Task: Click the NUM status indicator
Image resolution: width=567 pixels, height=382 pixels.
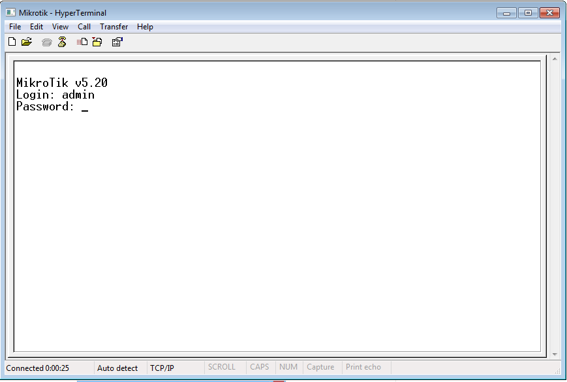Action: click(288, 367)
